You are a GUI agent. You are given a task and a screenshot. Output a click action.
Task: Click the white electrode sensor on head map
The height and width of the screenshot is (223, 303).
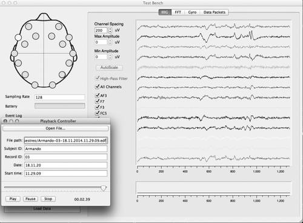click(x=18, y=38)
